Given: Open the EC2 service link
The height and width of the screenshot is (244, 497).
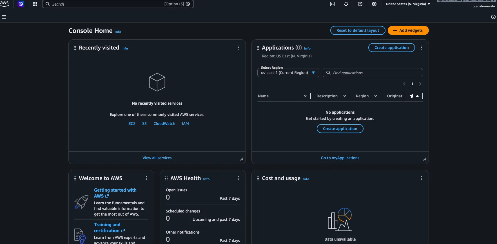Looking at the screenshot, I should pyautogui.click(x=132, y=124).
